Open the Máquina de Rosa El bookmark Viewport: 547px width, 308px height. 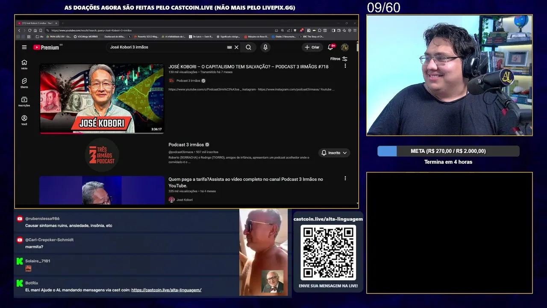coord(256,37)
